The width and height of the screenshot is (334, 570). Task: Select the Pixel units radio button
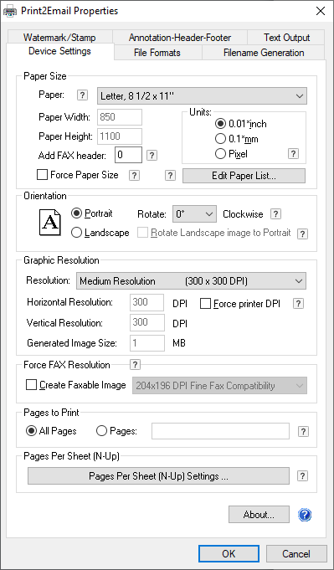tap(220, 154)
